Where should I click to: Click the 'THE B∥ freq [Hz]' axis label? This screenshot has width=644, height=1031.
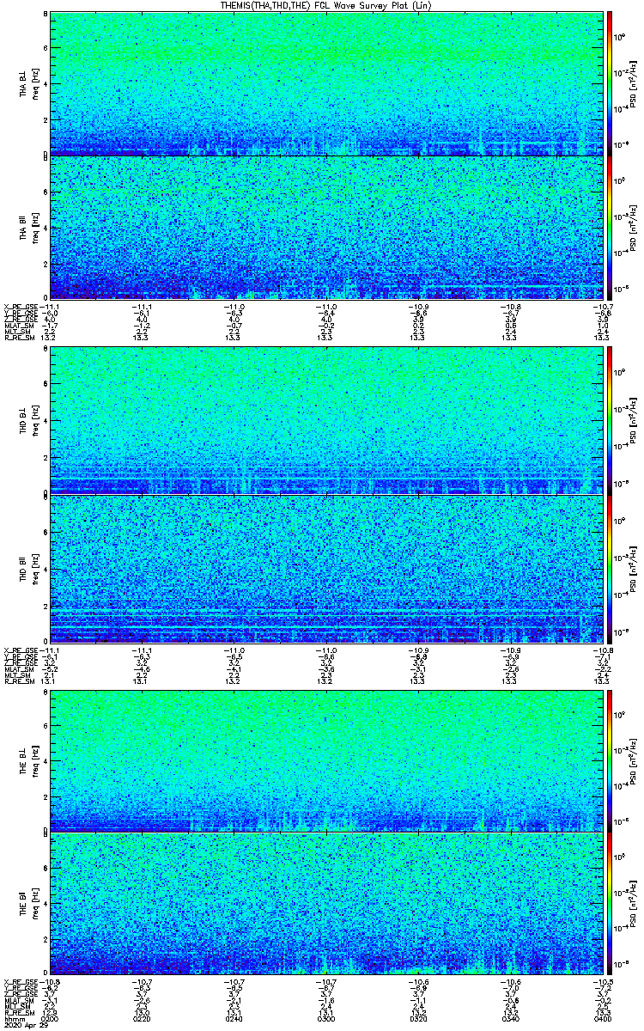click(28, 903)
